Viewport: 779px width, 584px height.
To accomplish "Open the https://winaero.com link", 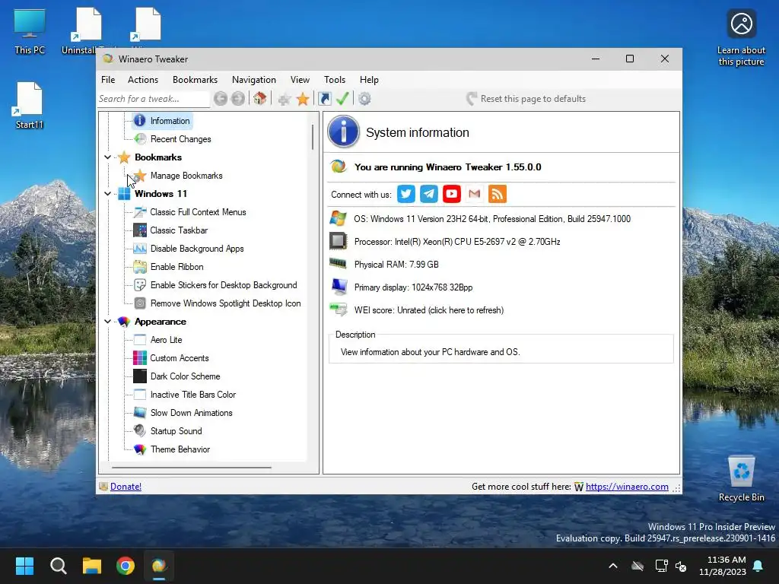I will click(627, 487).
